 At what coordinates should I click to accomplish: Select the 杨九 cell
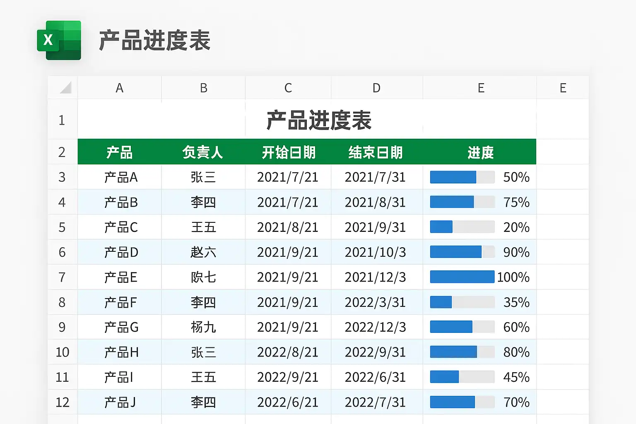[x=203, y=327]
